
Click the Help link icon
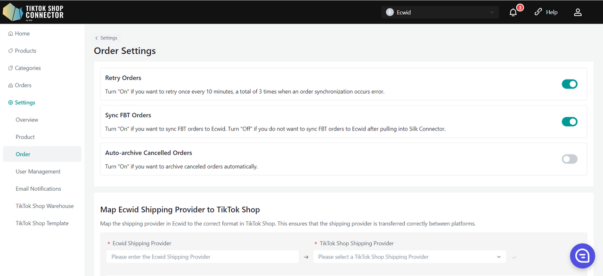click(538, 12)
